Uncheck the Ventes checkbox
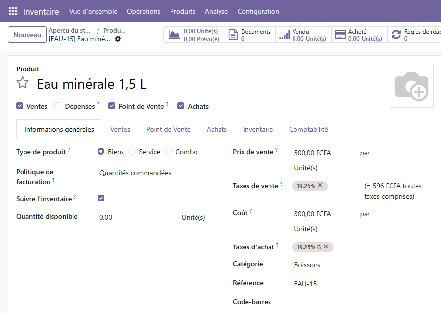 pos(20,106)
